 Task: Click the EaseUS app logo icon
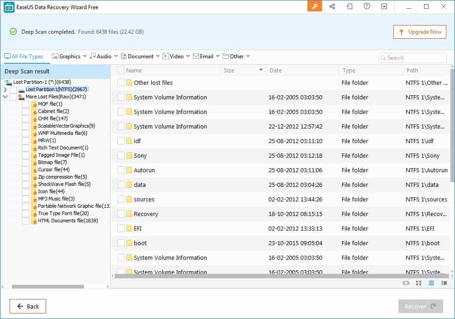[9, 7]
